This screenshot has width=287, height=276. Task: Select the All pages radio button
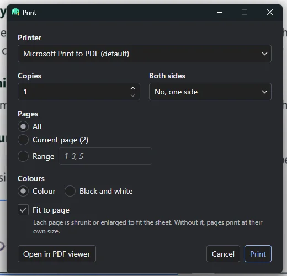23,126
